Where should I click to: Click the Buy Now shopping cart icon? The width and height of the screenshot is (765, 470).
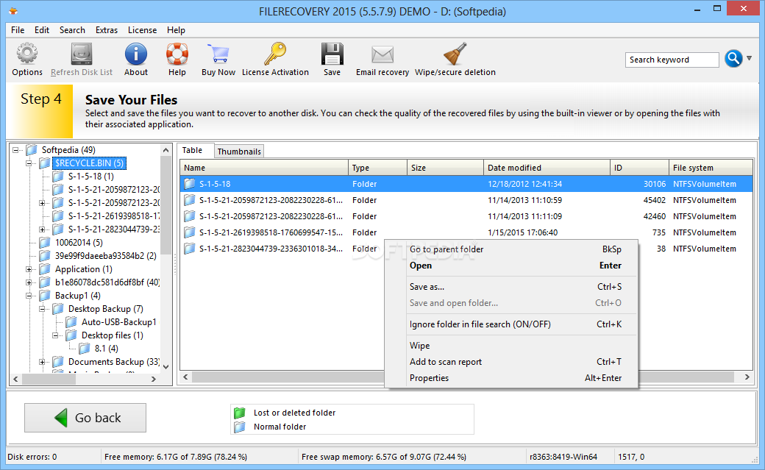coord(218,54)
